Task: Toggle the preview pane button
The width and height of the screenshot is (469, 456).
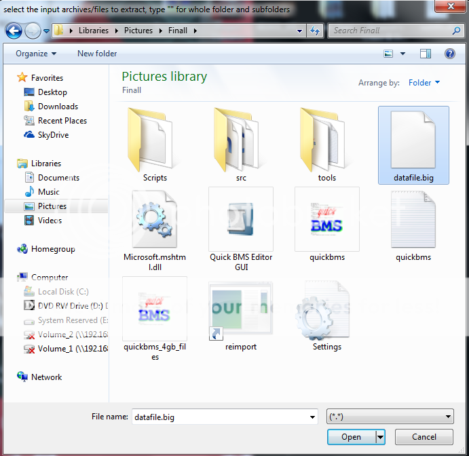Action: [x=425, y=54]
